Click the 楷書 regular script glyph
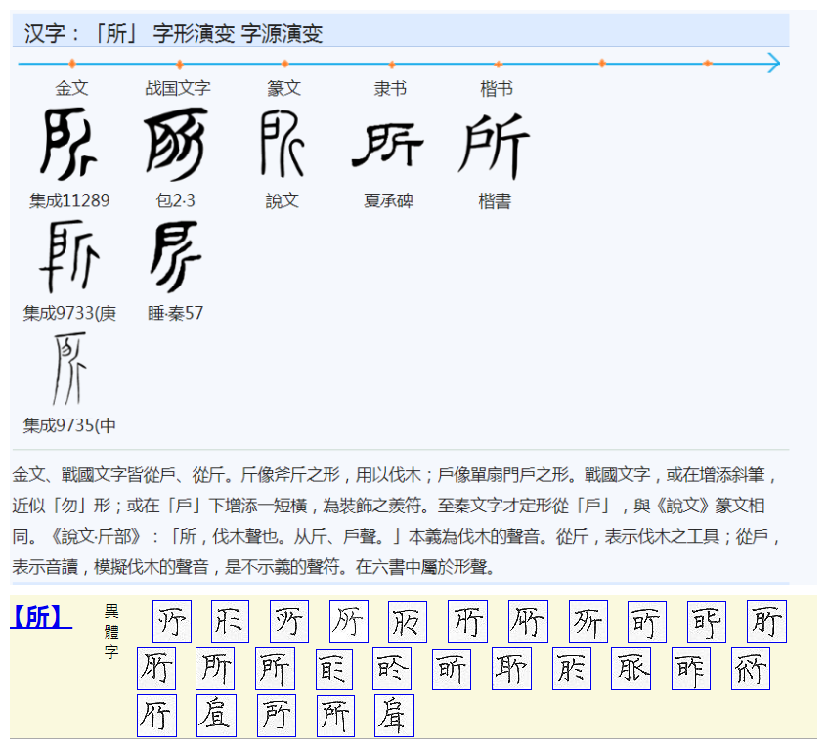Image resolution: width=827 pixels, height=749 pixels. [495, 146]
